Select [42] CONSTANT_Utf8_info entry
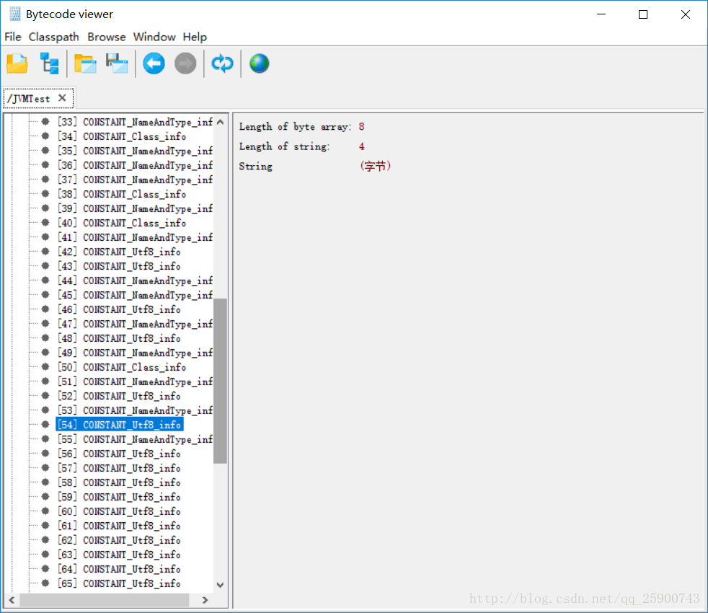The height and width of the screenshot is (613, 708). point(119,252)
